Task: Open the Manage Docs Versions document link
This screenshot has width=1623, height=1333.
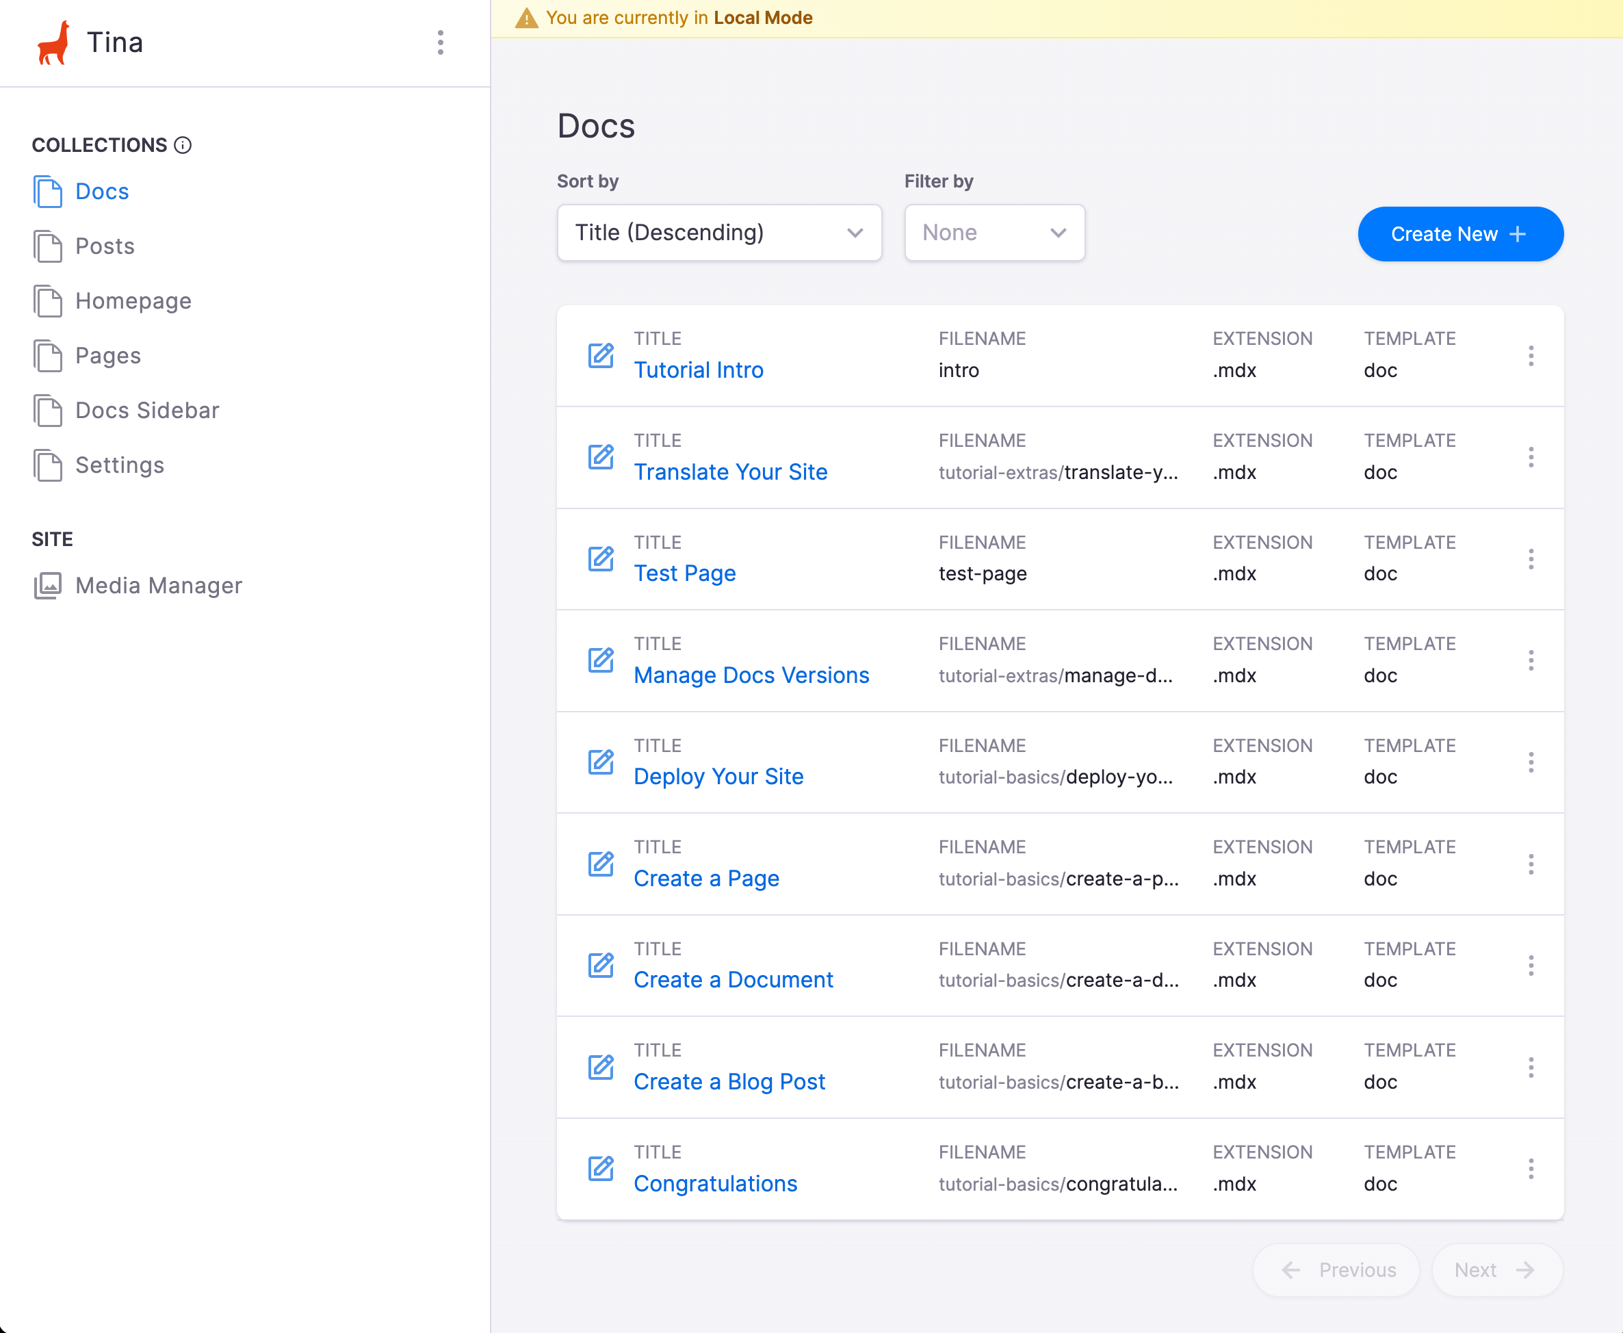Action: click(751, 675)
